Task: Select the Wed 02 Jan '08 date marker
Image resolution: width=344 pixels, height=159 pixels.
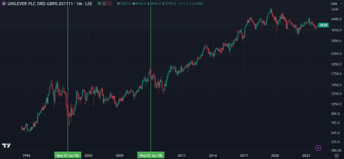Action: point(150,156)
